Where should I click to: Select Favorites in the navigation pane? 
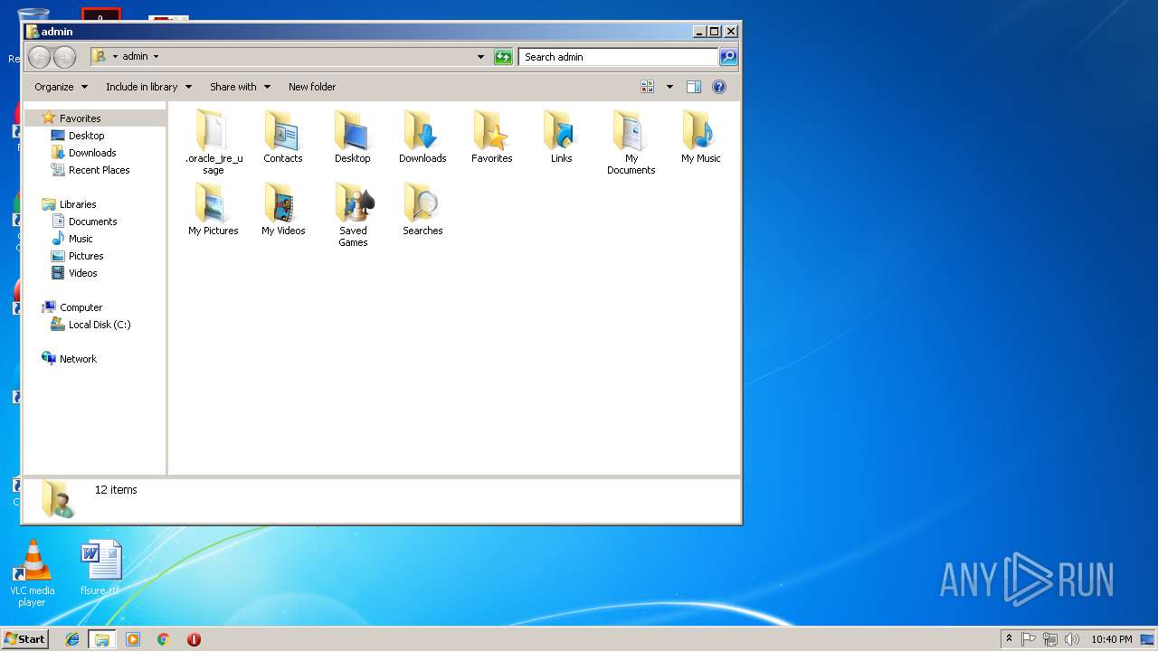coord(80,118)
